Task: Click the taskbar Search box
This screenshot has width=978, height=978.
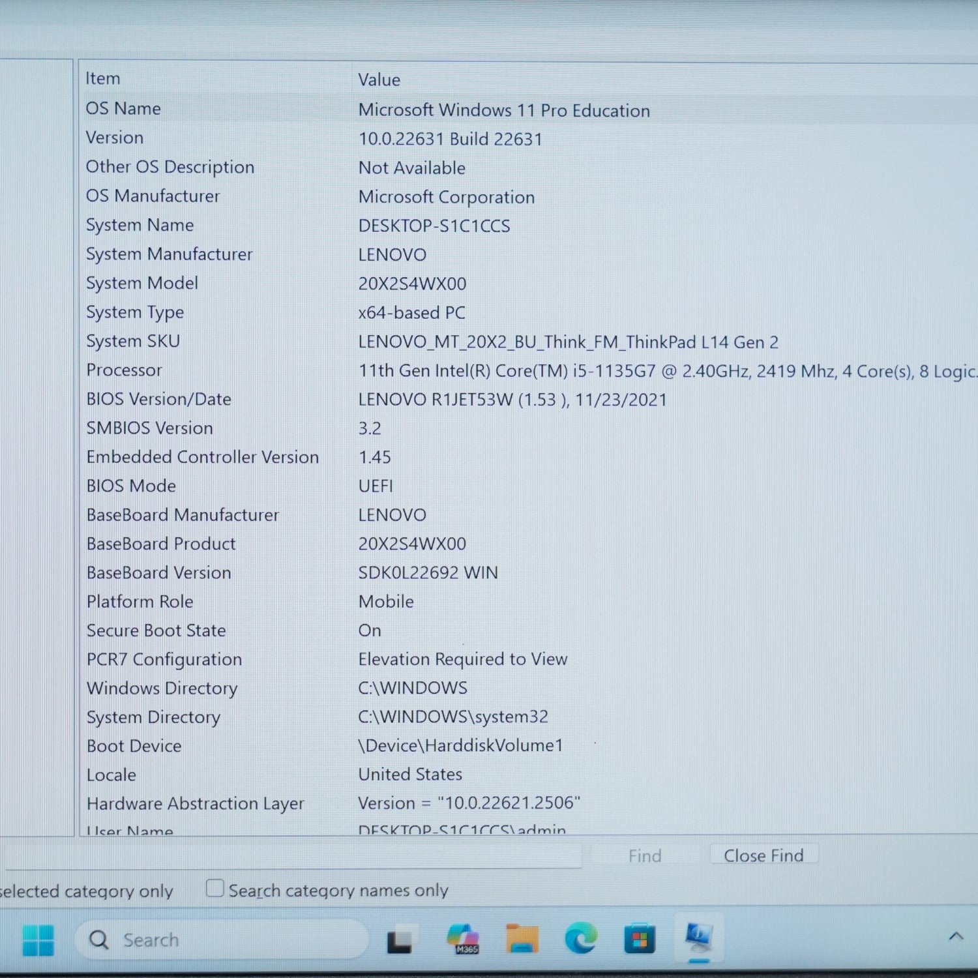Action: [x=222, y=940]
